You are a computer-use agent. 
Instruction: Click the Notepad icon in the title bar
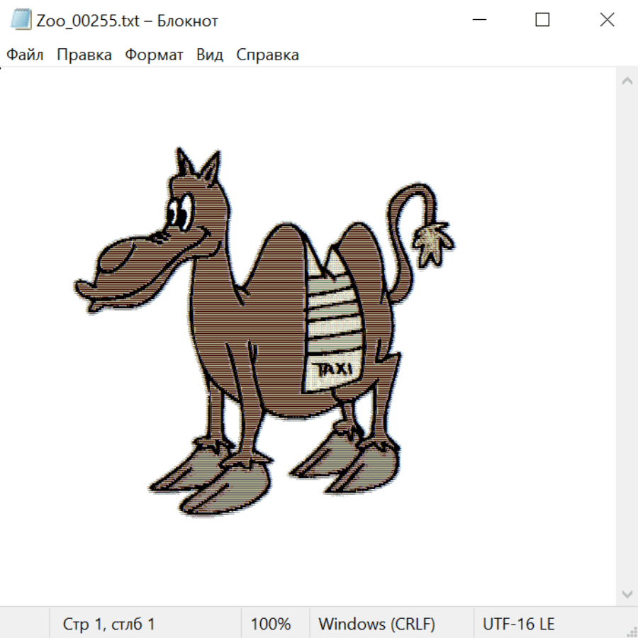(21, 20)
